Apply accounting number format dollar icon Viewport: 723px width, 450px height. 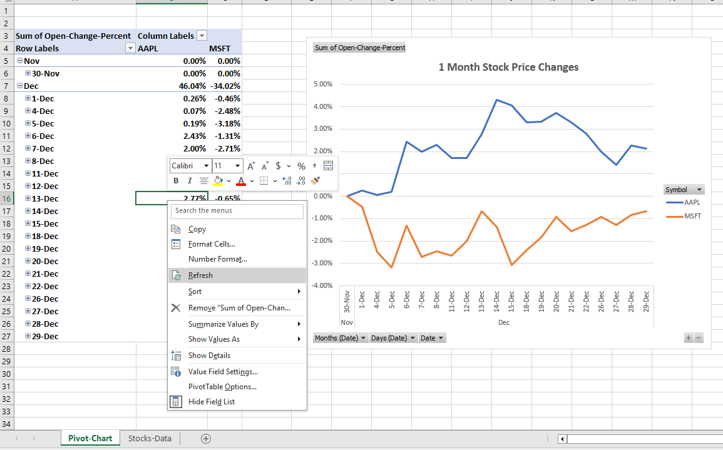[x=278, y=166]
